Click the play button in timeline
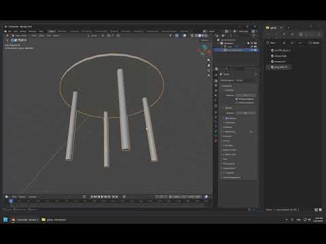The image size is (326, 244). click(x=102, y=197)
